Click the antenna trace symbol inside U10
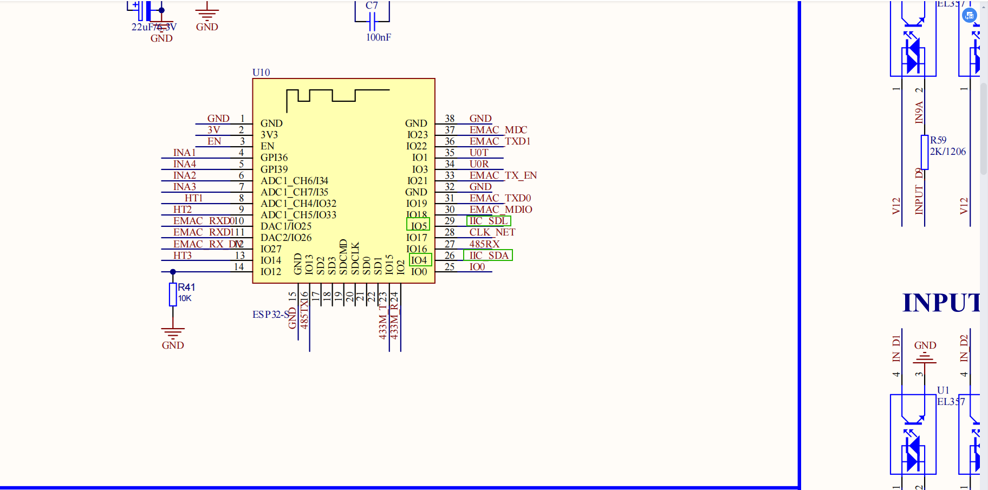 point(337,96)
